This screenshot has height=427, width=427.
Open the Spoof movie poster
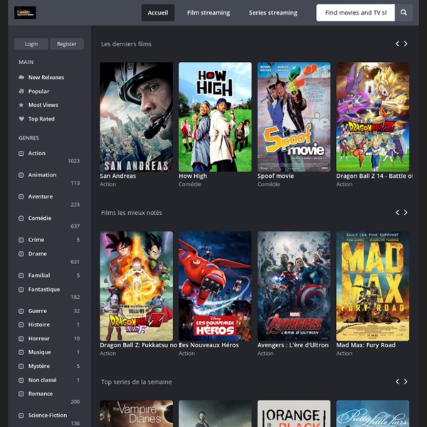tap(294, 117)
